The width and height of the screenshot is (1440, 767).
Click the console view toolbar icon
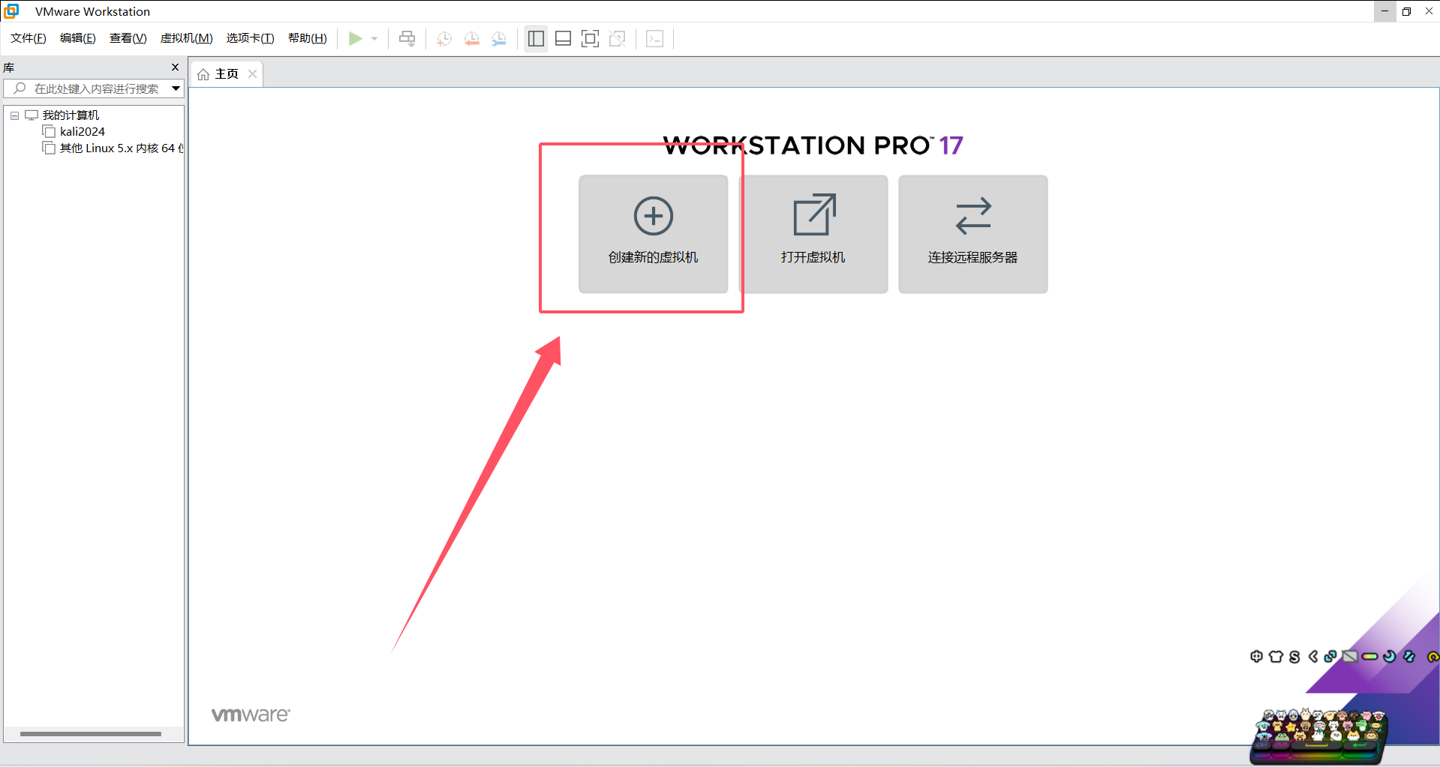point(654,39)
